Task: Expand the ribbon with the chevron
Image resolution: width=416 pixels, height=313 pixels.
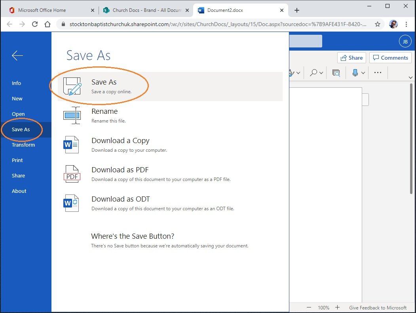Action: coord(410,77)
